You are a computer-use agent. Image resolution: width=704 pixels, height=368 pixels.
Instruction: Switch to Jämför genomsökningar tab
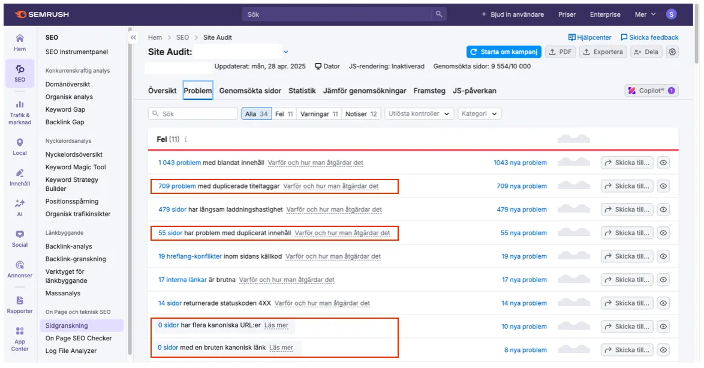pyautogui.click(x=365, y=90)
